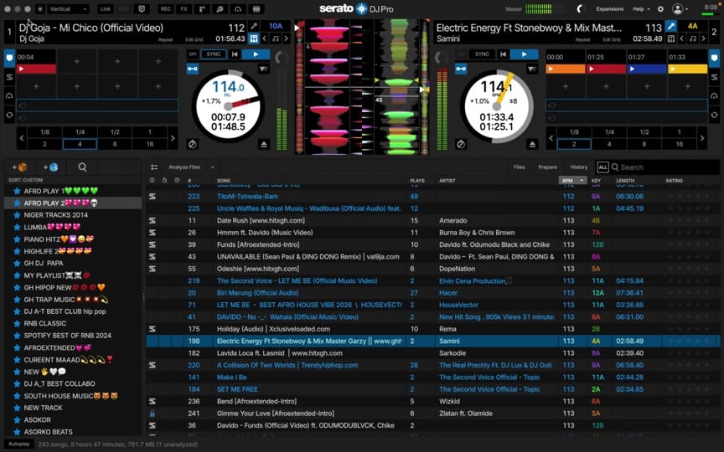Toggle keylock on deck 2
This screenshot has height=452, width=724.
click(x=461, y=69)
